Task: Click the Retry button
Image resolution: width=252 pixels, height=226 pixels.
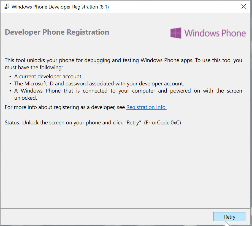Action: (x=229, y=217)
